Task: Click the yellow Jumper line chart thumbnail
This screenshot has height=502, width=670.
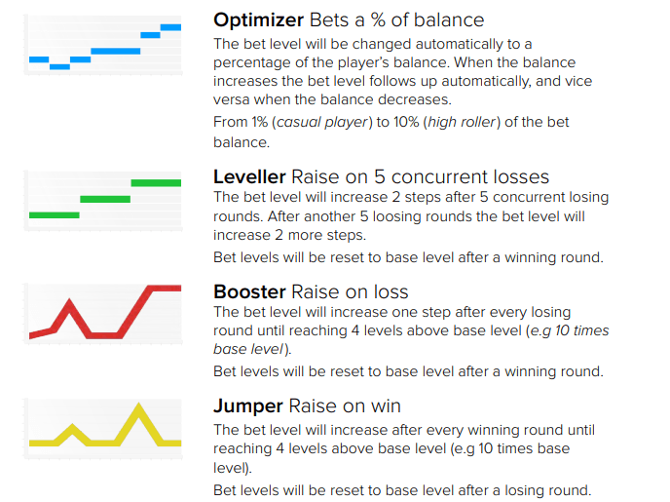Action: click(x=103, y=429)
